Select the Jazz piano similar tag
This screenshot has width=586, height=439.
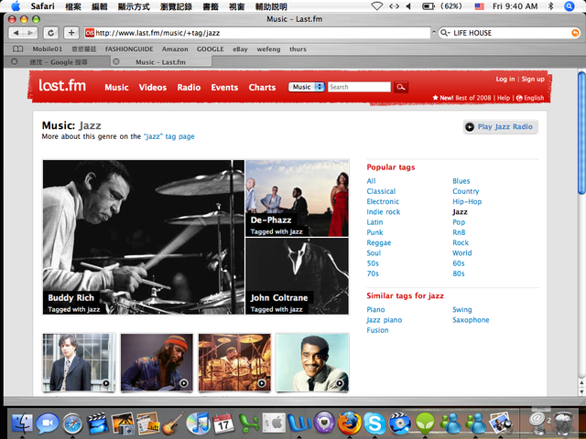tap(385, 320)
